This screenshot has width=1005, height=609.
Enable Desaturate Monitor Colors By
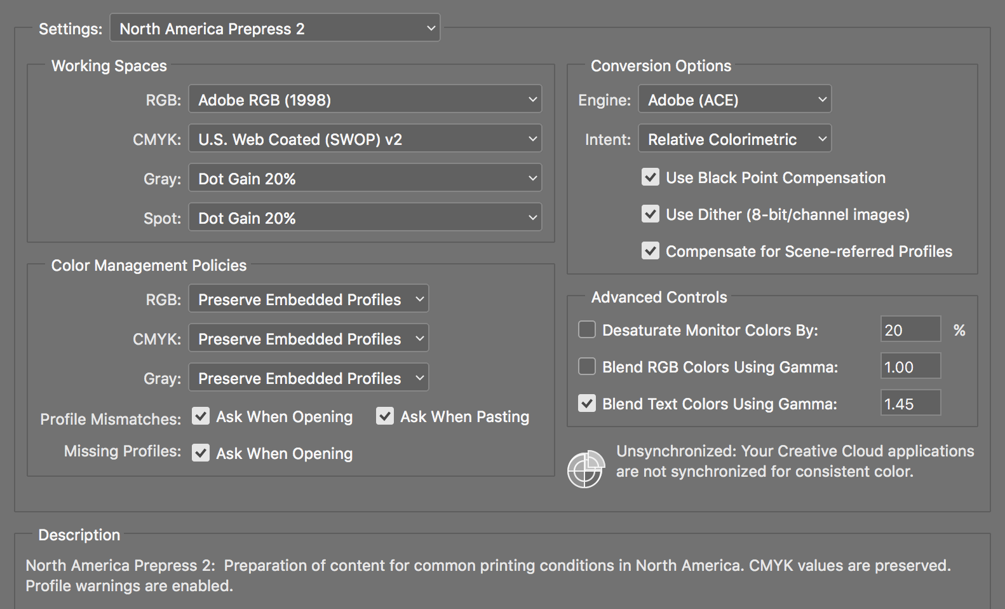click(586, 329)
